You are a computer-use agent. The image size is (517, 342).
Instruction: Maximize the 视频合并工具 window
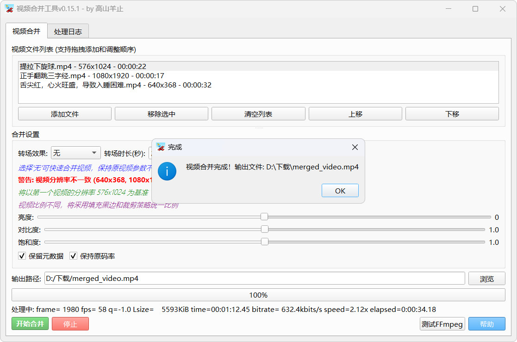[x=475, y=9]
